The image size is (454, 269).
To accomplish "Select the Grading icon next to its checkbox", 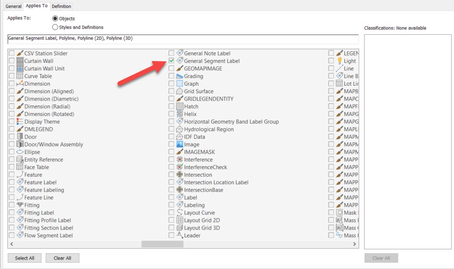I will (180, 76).
